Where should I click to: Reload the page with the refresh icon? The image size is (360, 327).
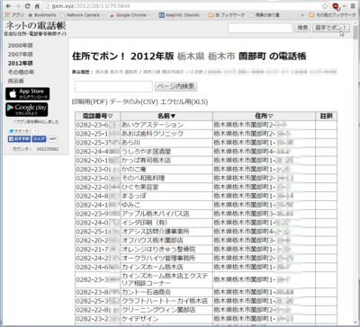28,6
